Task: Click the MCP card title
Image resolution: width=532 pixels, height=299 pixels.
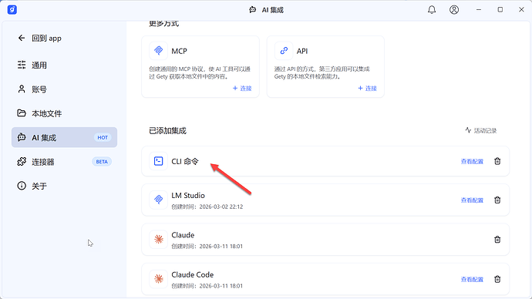Action: [x=179, y=51]
